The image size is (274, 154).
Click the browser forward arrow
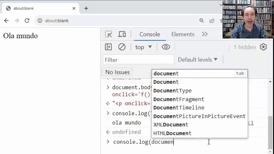[17, 21]
